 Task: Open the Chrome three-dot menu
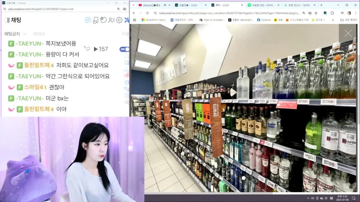click(x=355, y=13)
